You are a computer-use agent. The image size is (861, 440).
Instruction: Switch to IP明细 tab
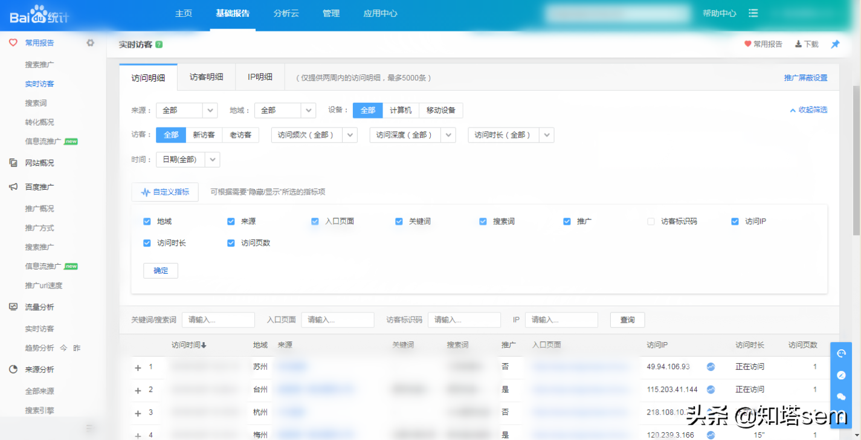(260, 77)
